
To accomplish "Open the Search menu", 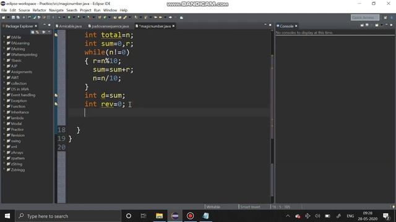I will click(72, 10).
